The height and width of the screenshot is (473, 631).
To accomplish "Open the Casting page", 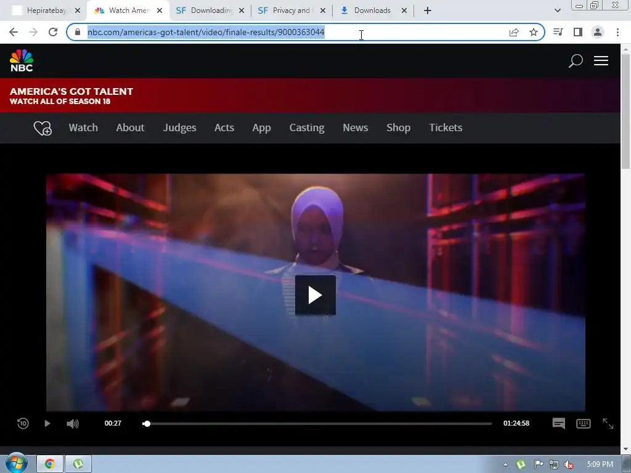I will click(307, 128).
